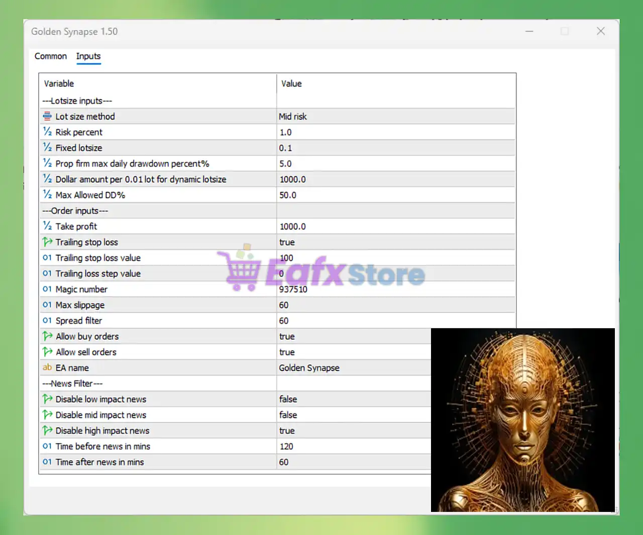Click the Risk percent fraction icon
The image size is (643, 535).
(x=47, y=132)
